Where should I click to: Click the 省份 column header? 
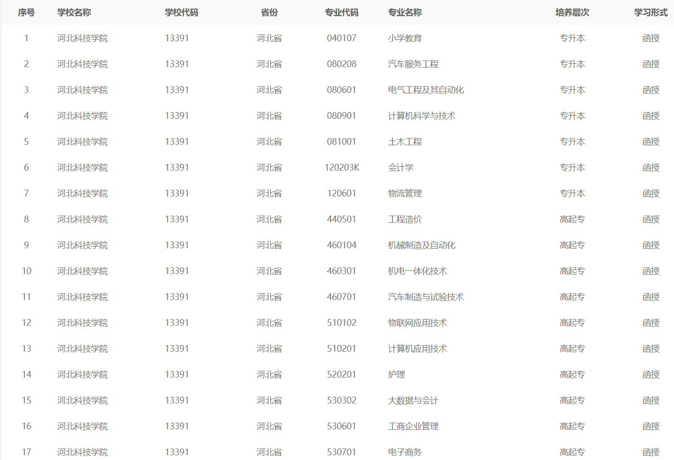[x=269, y=12]
